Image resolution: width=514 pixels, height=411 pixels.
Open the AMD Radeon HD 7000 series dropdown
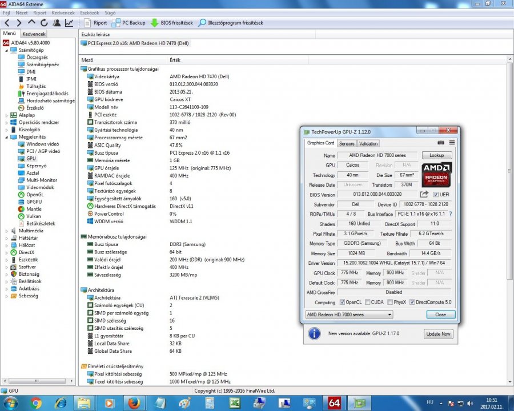(x=349, y=315)
